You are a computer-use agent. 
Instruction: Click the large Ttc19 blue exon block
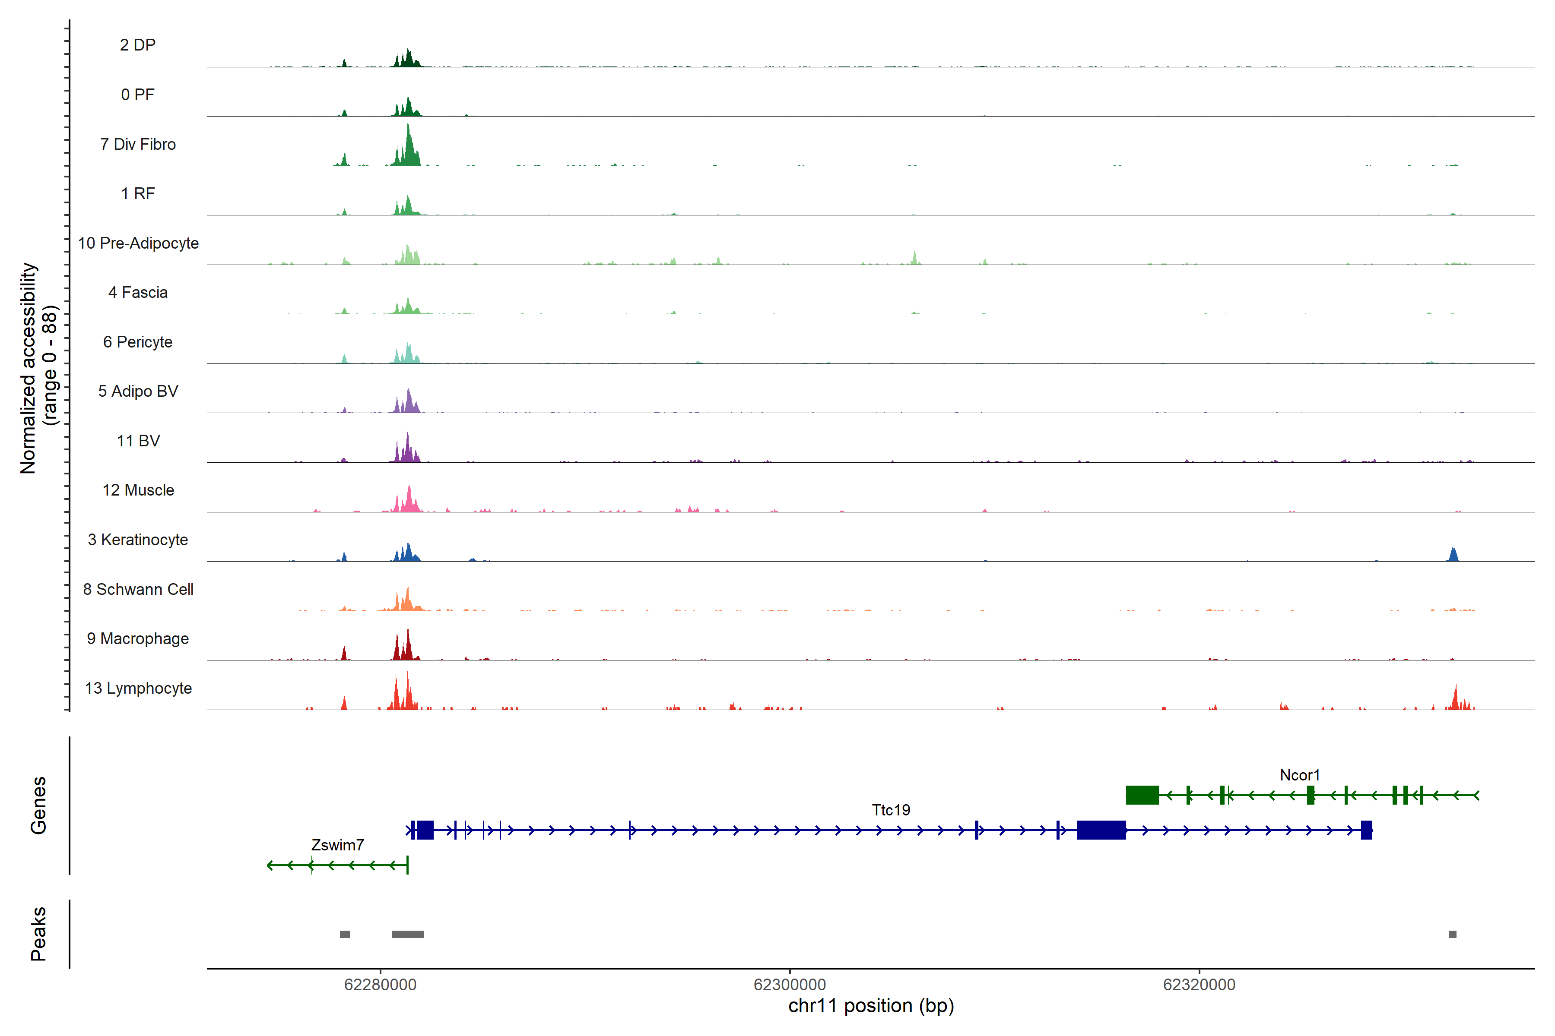coord(1101,830)
